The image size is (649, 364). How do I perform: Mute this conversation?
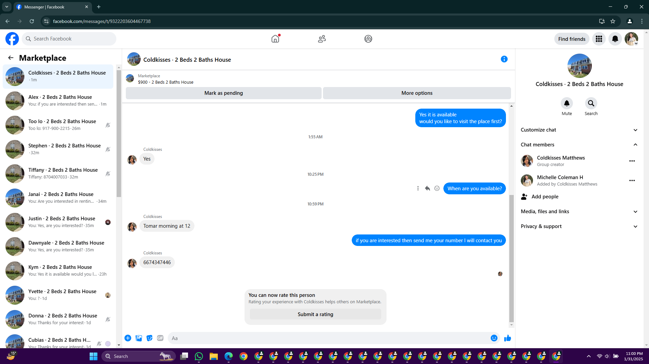(567, 103)
